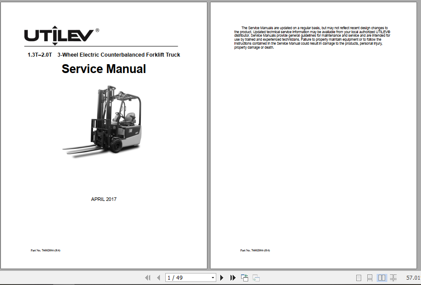Click Part No. 76002086 on right page
The image size is (421, 285).
pos(255,250)
